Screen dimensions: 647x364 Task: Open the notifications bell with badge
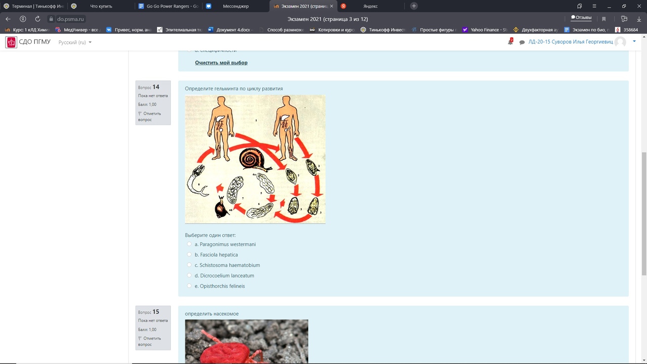click(510, 42)
